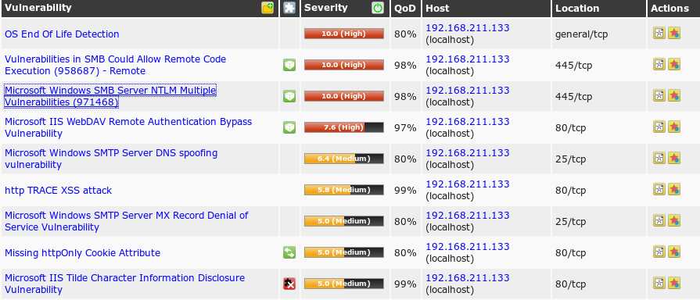The height and width of the screenshot is (300, 700).
Task: Open host 192.168.211.133 in httpOnly Cookie row
Action: point(468,246)
